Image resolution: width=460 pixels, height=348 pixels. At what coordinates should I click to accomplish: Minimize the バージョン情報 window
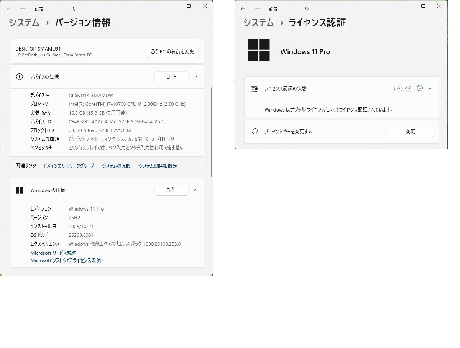tap(172, 6)
